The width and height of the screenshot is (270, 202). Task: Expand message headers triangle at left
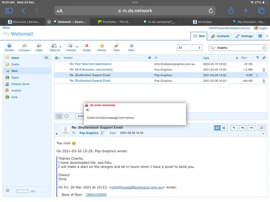(57, 134)
